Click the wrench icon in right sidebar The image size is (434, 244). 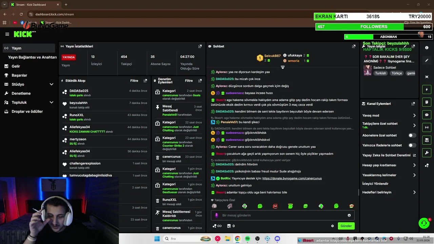point(427,153)
